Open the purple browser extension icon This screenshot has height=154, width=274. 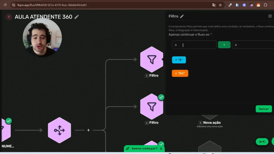tap(251, 5)
